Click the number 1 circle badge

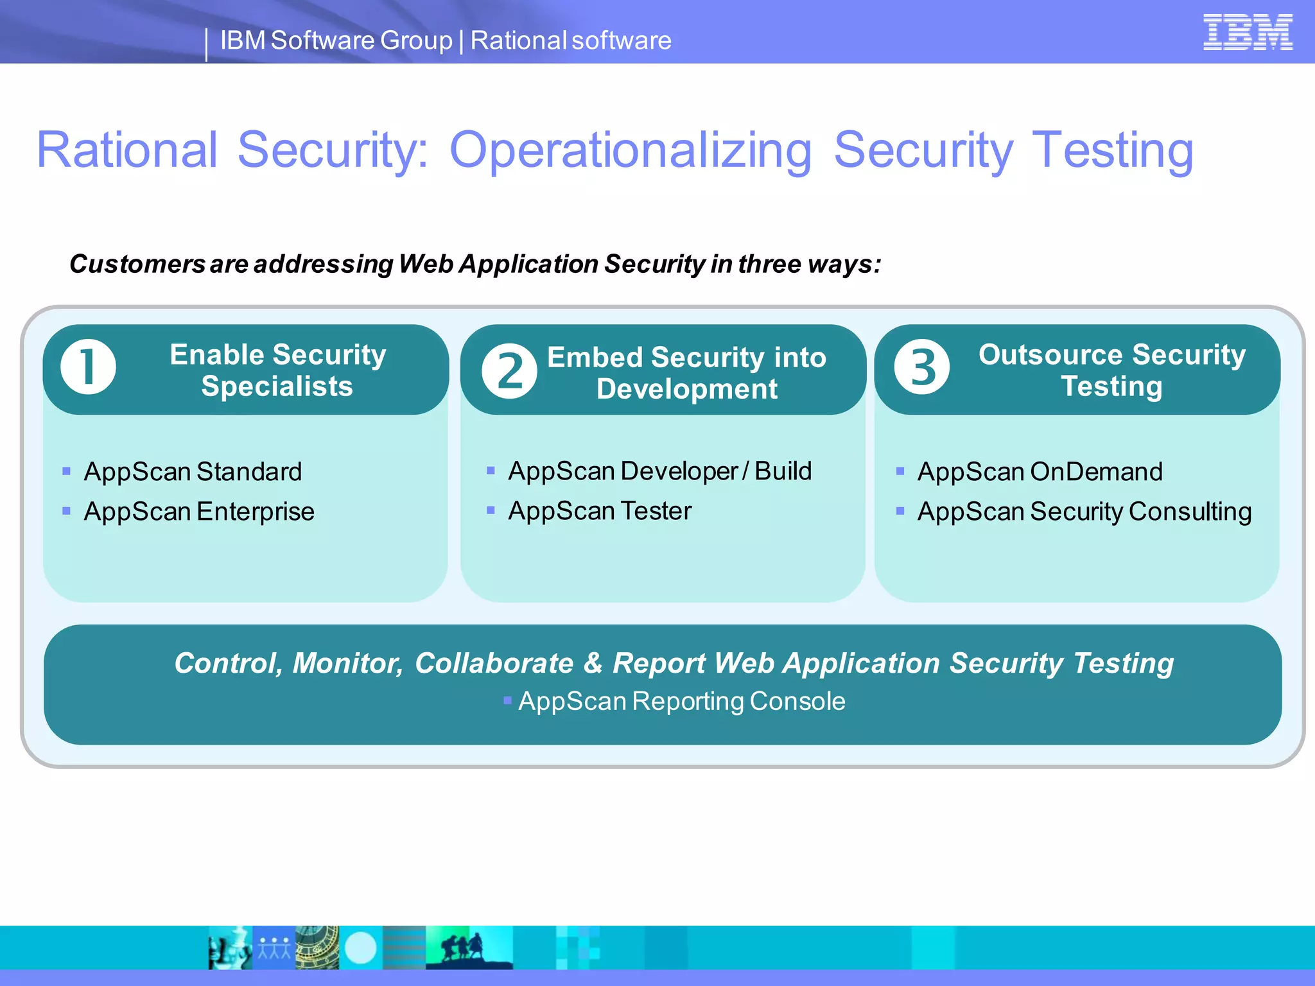click(x=88, y=367)
